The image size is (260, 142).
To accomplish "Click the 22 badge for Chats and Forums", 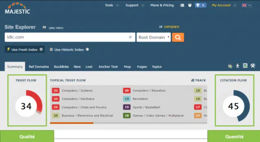I will pos(56,107).
